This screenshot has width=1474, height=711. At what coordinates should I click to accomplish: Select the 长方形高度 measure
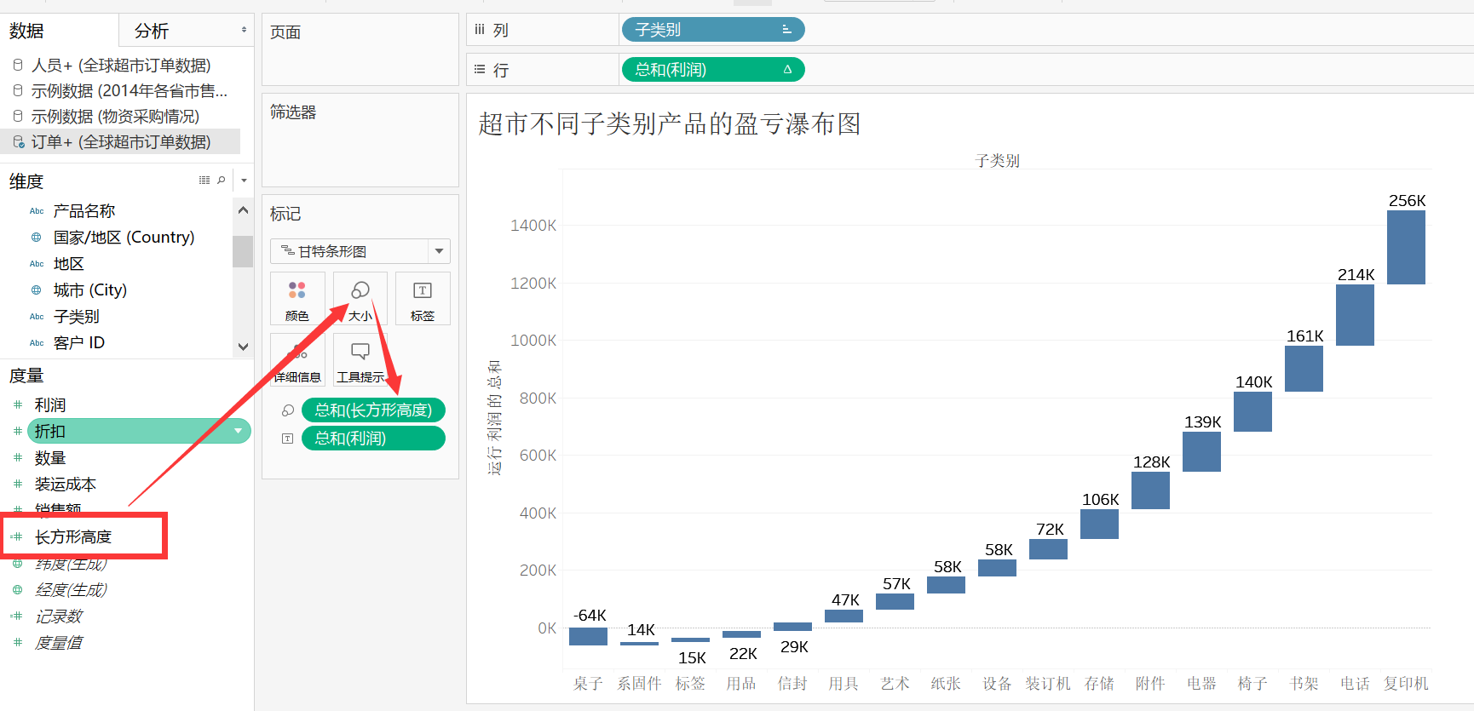[73, 537]
